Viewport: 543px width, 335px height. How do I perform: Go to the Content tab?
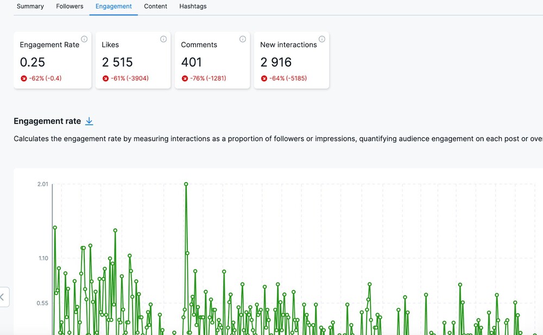coord(155,6)
